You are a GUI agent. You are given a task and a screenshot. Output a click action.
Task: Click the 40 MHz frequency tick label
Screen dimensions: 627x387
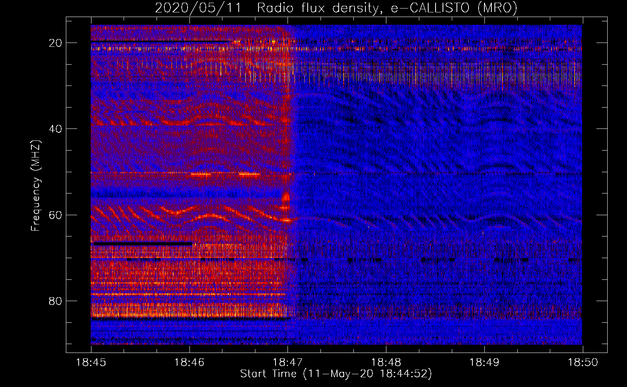(56, 128)
